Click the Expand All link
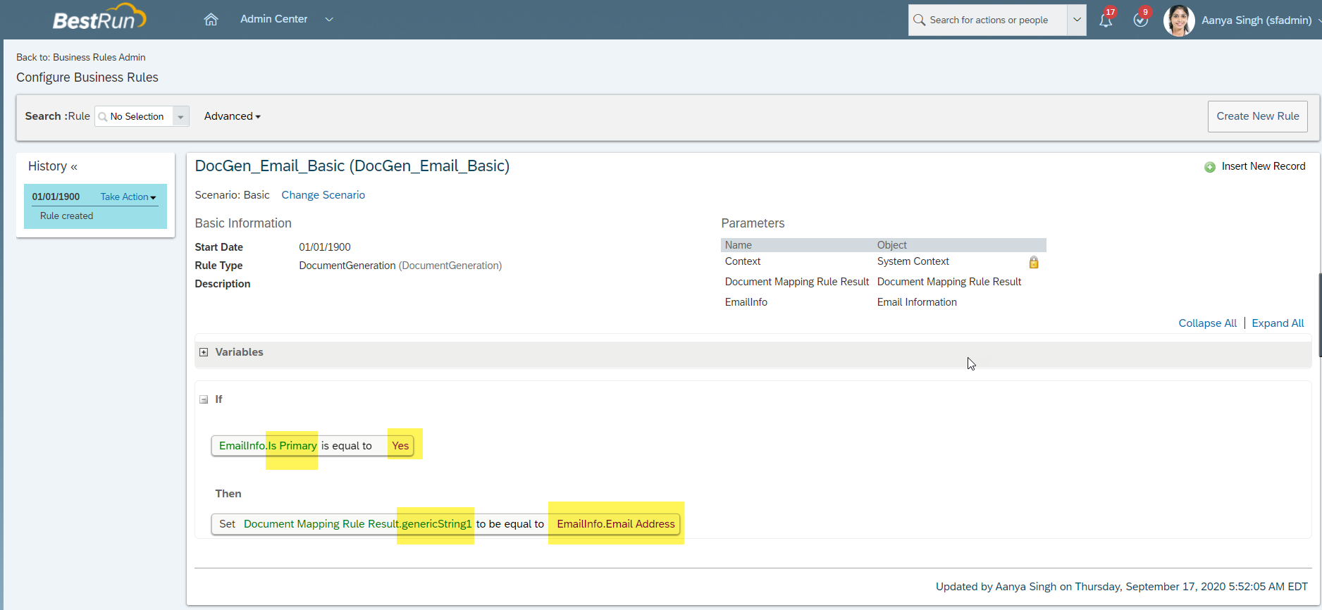This screenshot has height=610, width=1322. (x=1278, y=323)
